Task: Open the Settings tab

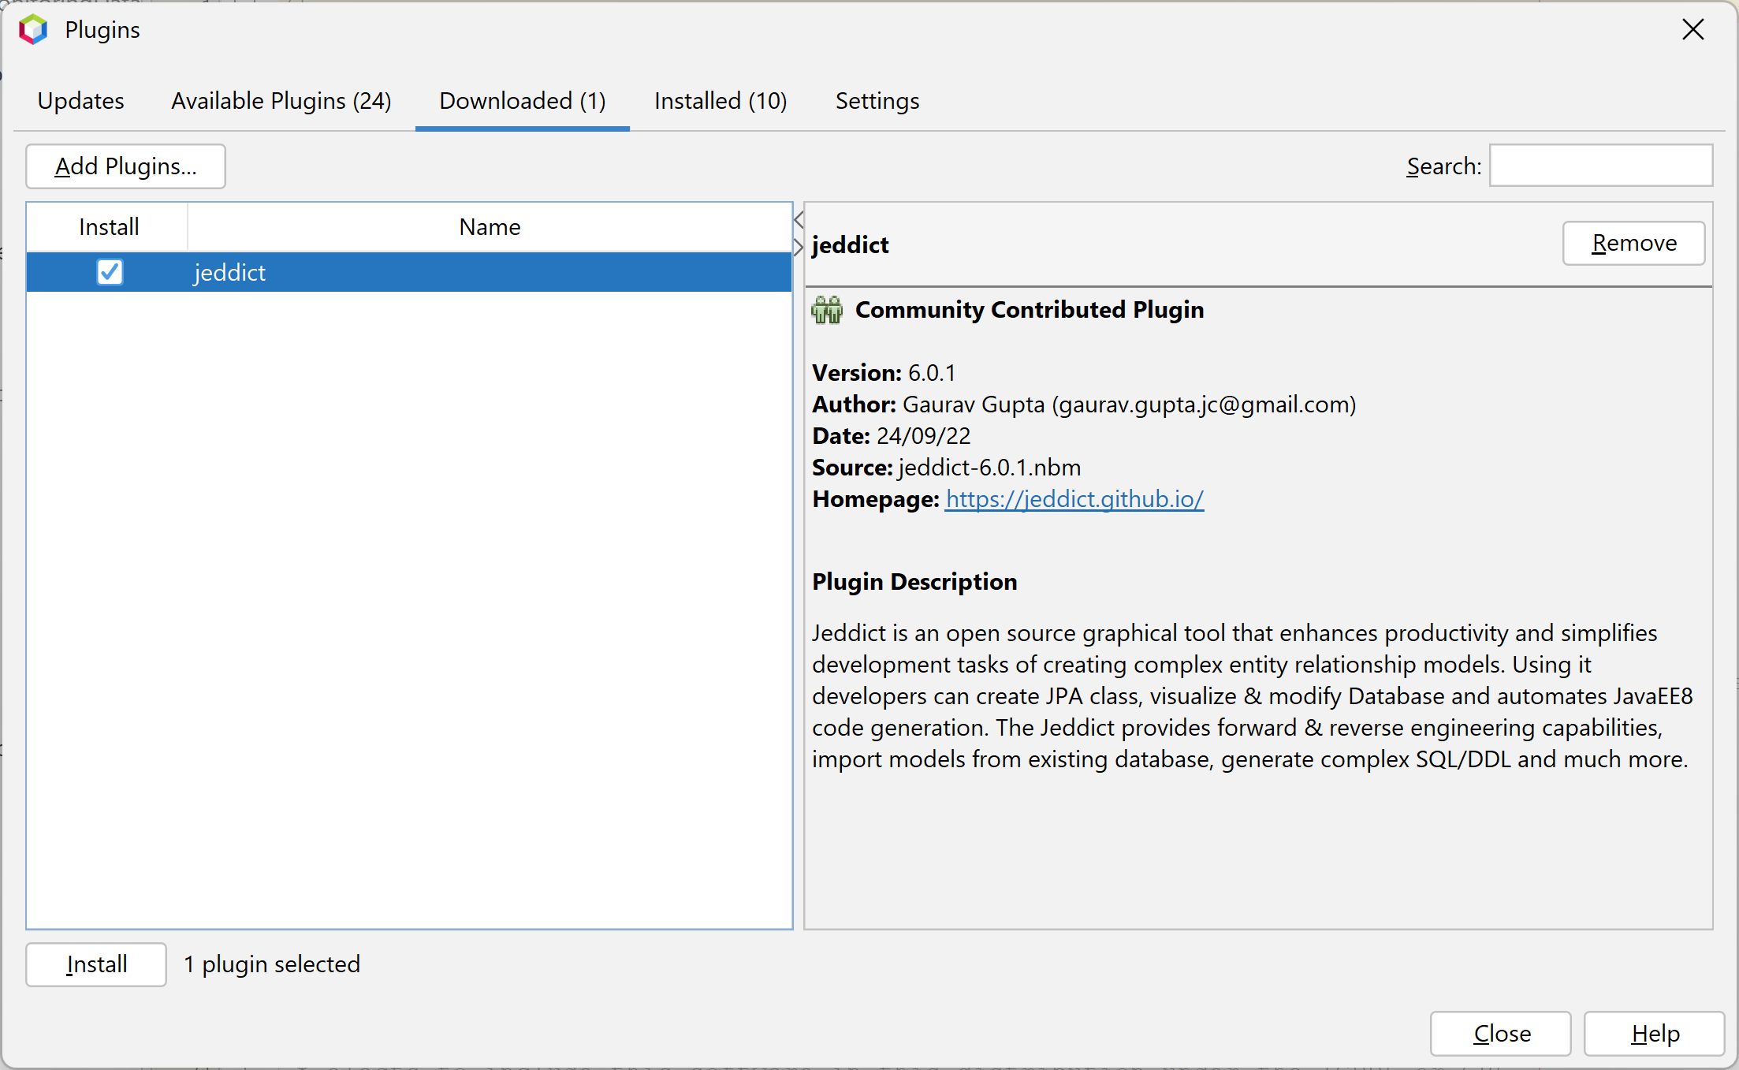Action: (x=877, y=101)
